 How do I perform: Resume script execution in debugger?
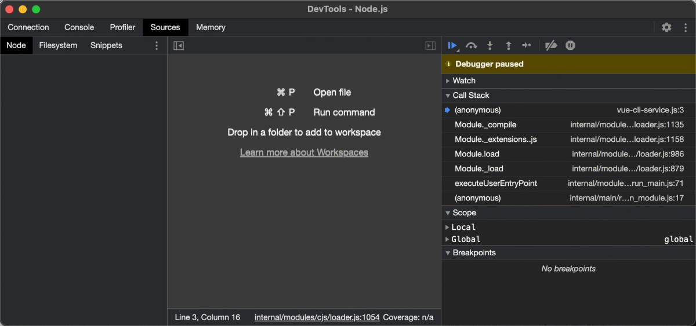[x=452, y=45]
